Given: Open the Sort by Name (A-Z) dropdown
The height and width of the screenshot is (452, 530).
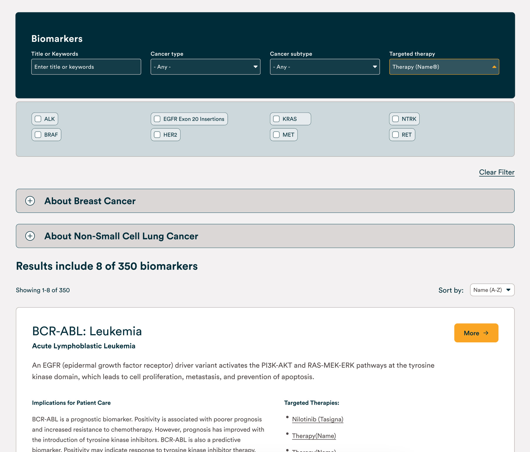Looking at the screenshot, I should coord(492,290).
